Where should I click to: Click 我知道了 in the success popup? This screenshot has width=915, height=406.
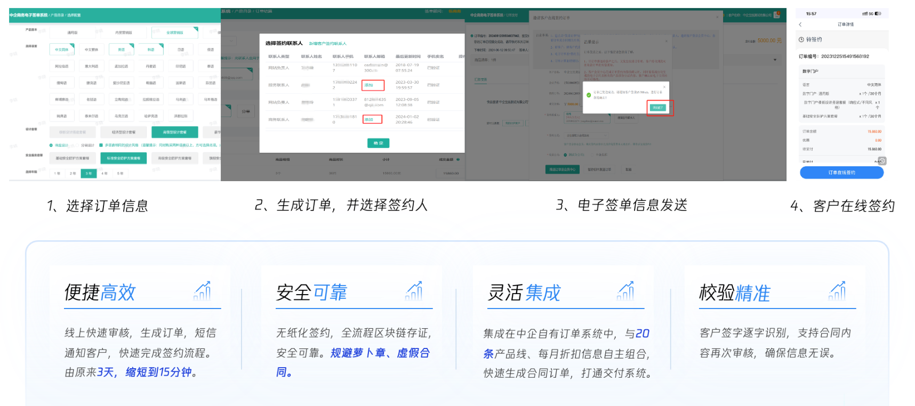click(657, 108)
